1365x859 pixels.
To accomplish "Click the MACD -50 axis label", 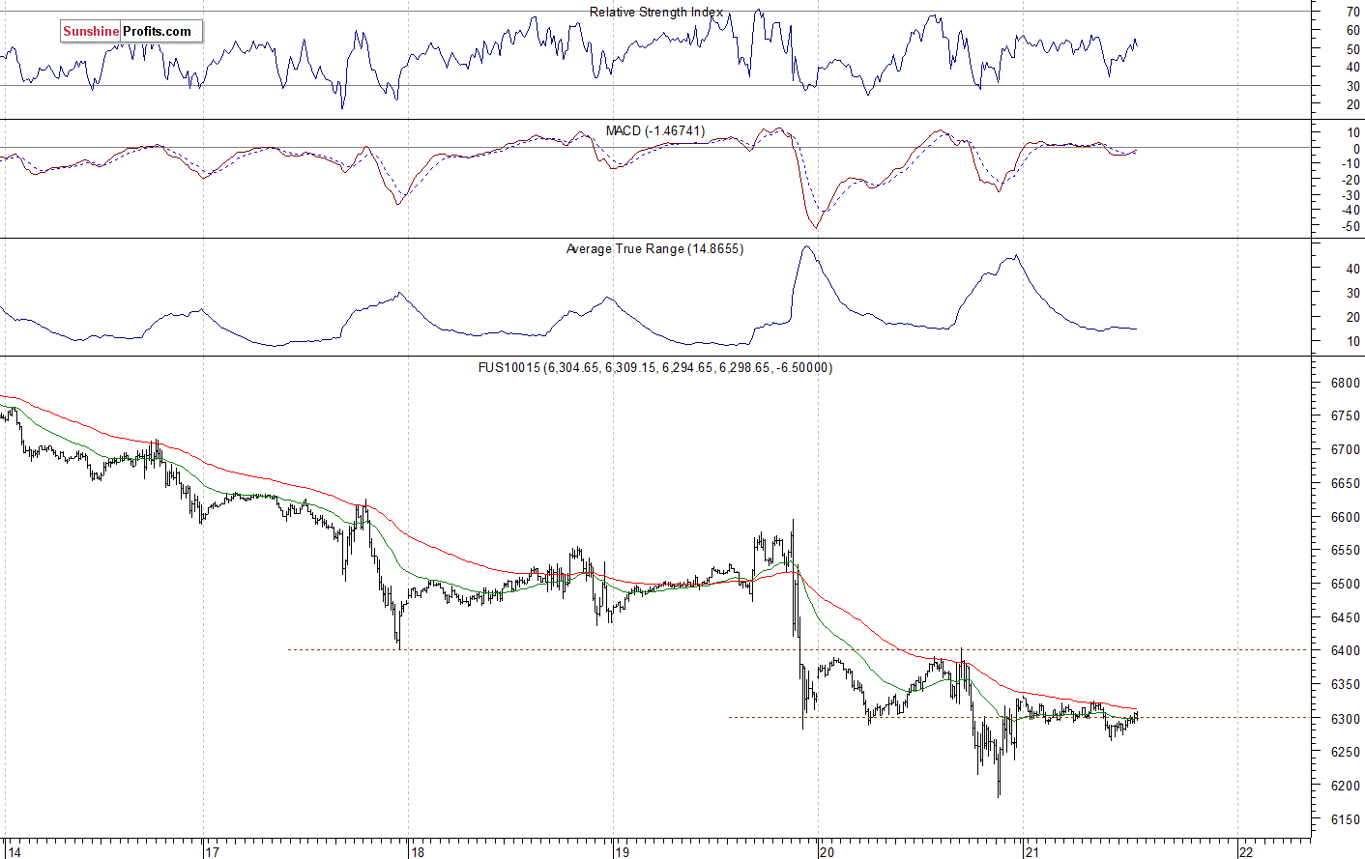I will [x=1351, y=227].
